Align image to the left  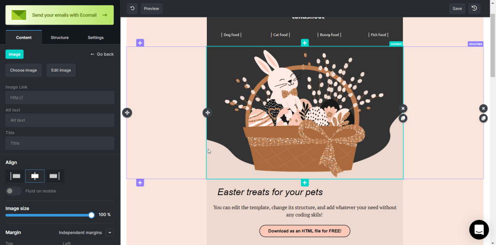pyautogui.click(x=15, y=176)
